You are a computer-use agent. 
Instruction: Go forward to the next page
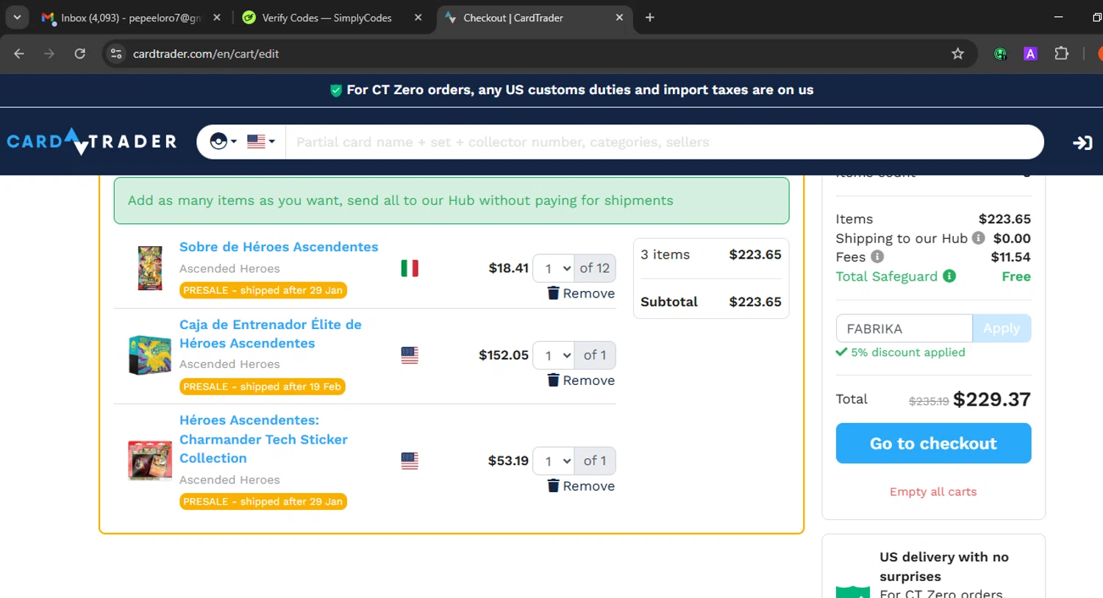tap(49, 54)
